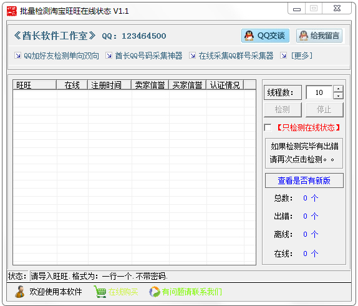The image size is (358, 306).
Task: Sort by the 注册时间 column header
Action: point(110,85)
